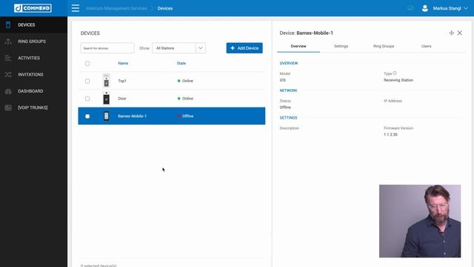Select the Door device name
The image size is (474, 267).
122,99
